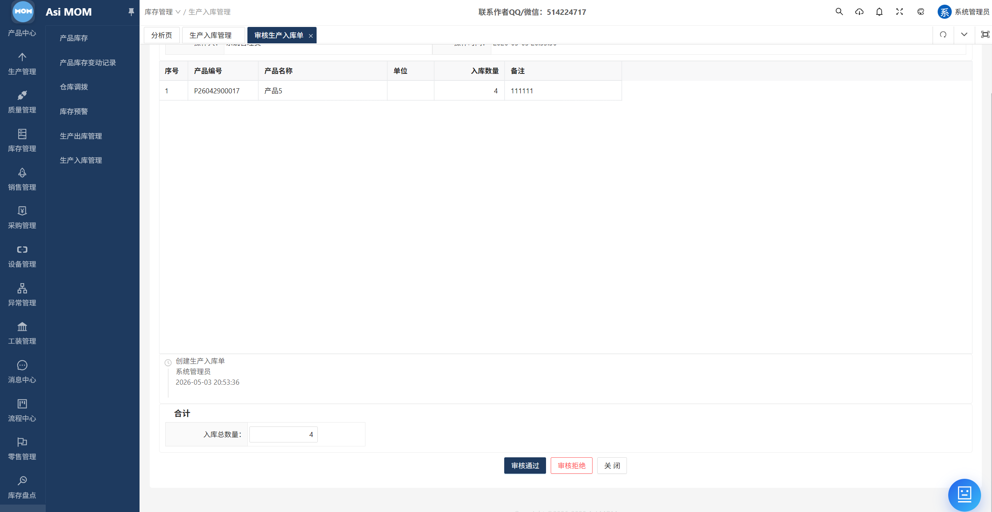Open the theme palette icon
Image resolution: width=992 pixels, height=512 pixels.
[920, 12]
